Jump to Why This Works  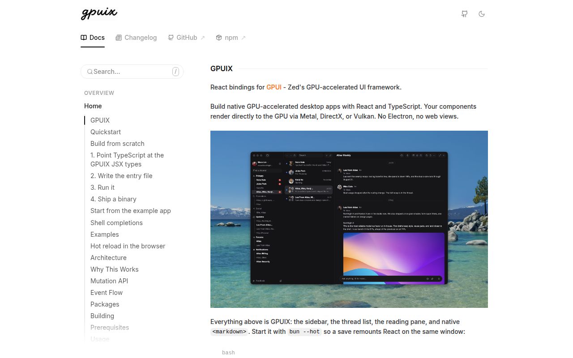pyautogui.click(x=115, y=269)
